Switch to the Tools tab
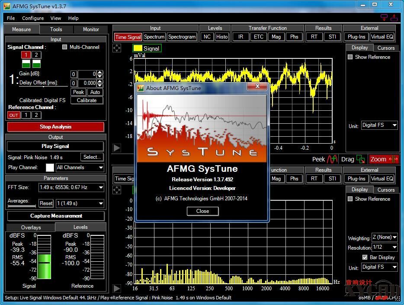Image resolution: width=404 pixels, height=305 pixels. [x=56, y=29]
